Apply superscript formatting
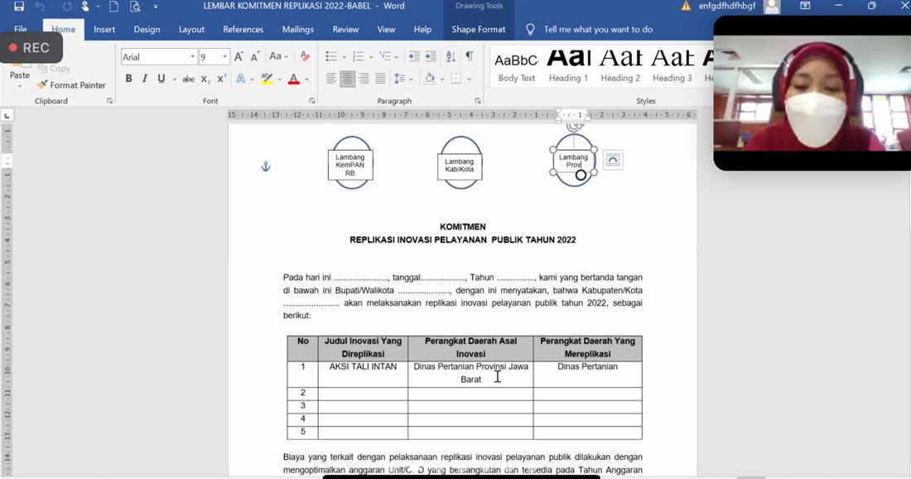911x479 pixels. point(221,79)
